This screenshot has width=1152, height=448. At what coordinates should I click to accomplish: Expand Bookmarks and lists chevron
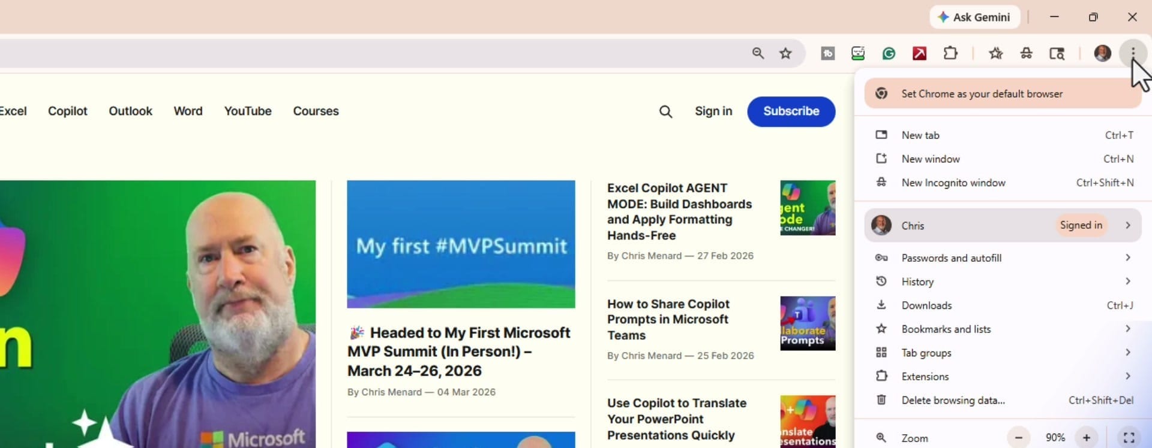point(1128,329)
